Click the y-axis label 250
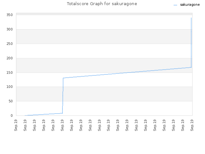 tap(10, 44)
